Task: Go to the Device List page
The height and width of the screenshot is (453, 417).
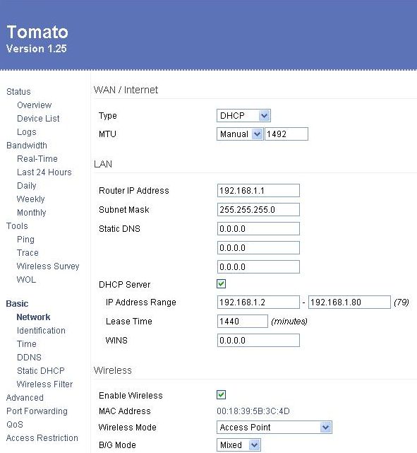Action: (x=38, y=119)
